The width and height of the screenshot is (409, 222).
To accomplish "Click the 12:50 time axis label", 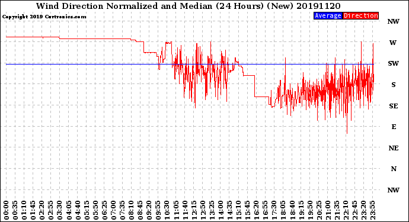I will pyautogui.click(x=203, y=210).
